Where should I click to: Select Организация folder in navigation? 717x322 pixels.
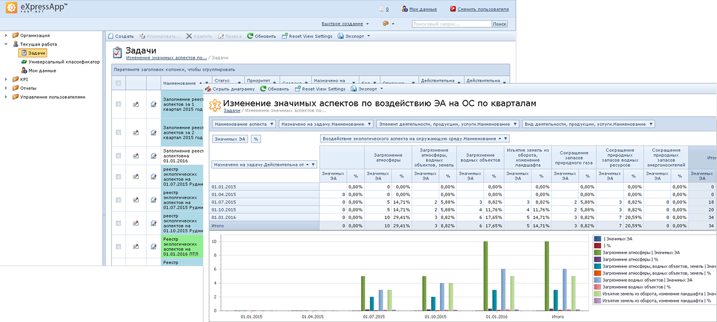pos(31,35)
